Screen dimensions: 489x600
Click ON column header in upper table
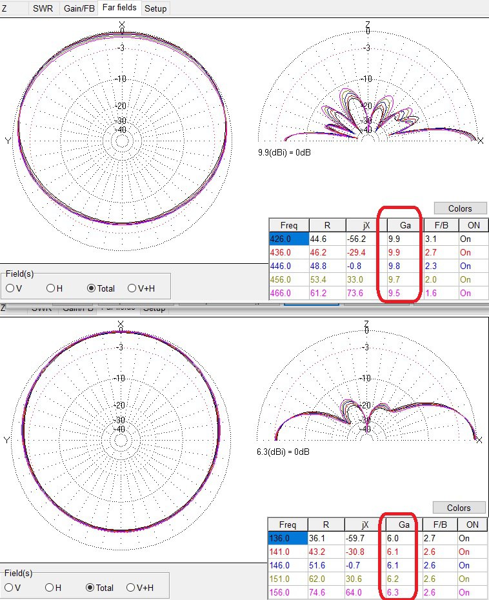474,225
